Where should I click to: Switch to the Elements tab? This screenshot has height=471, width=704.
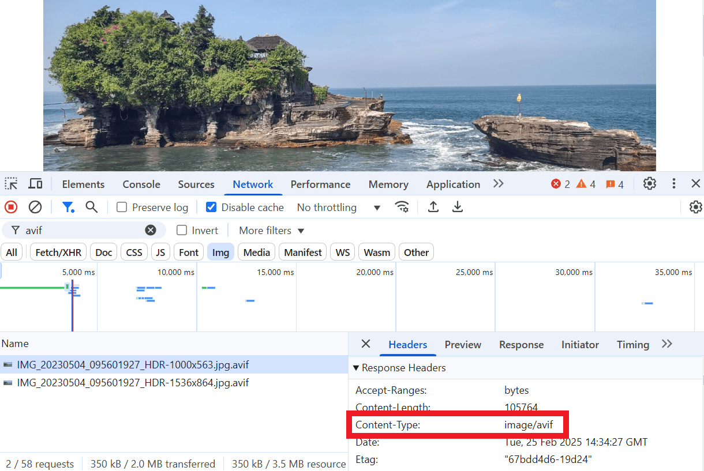coord(83,184)
